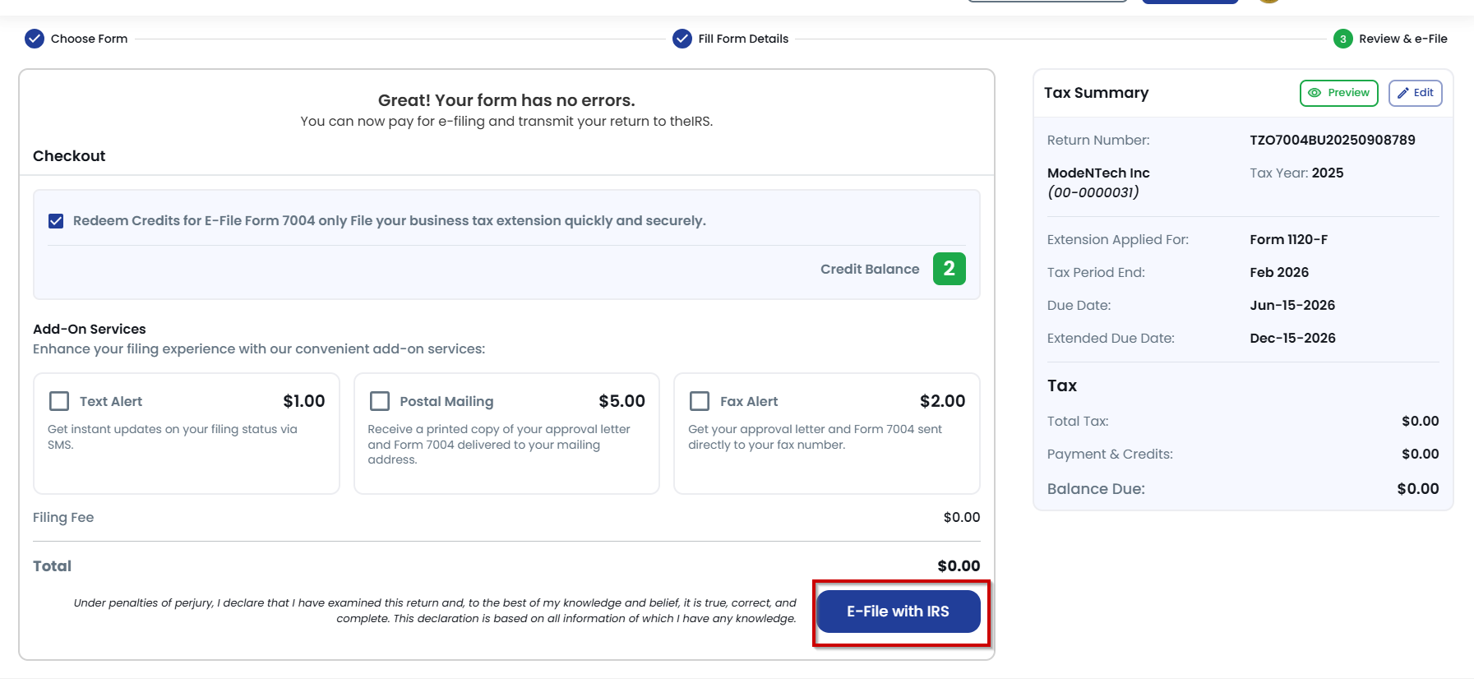Uncheck Redeem Credits for E-File checkbox

click(56, 221)
